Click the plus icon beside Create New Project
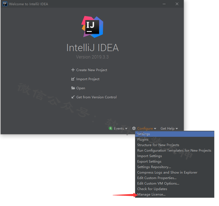This screenshot has height=206, width=219. click(x=73, y=70)
